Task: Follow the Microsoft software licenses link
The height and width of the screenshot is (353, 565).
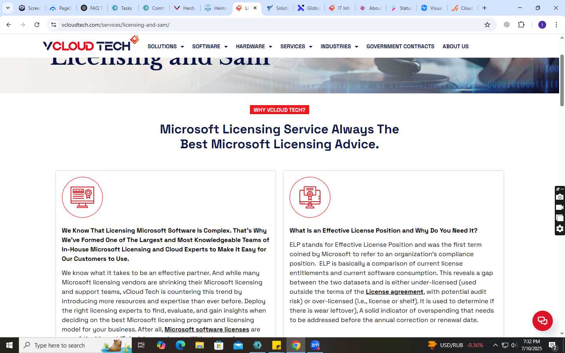Action: 207,329
